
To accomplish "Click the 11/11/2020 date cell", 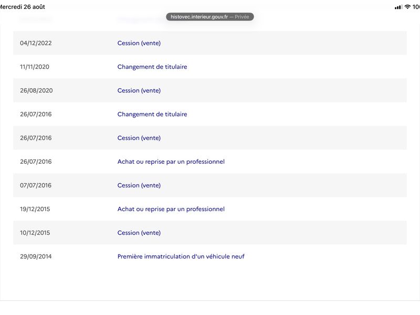I will coord(35,67).
